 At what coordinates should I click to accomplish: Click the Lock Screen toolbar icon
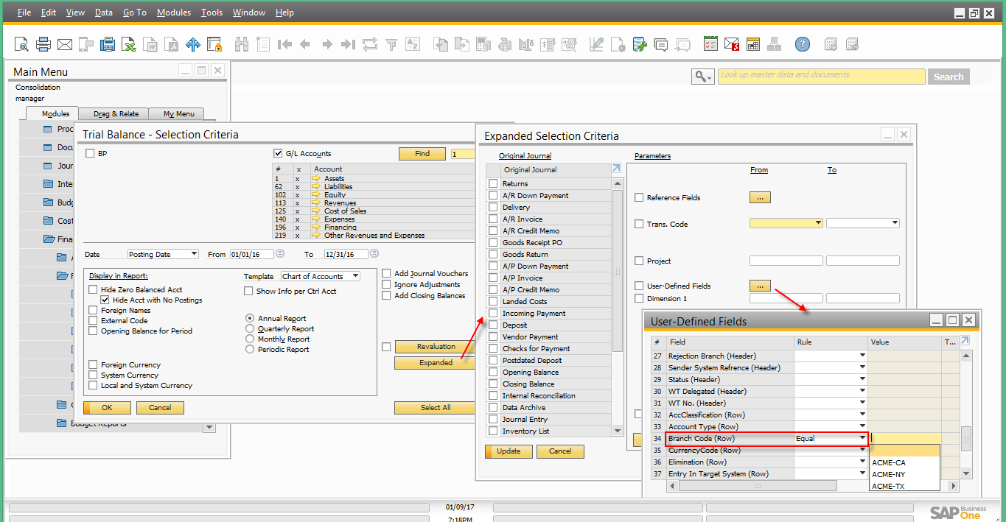point(214,45)
